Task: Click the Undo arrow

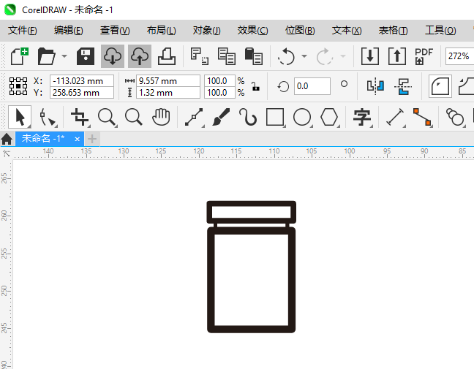Action: 286,56
